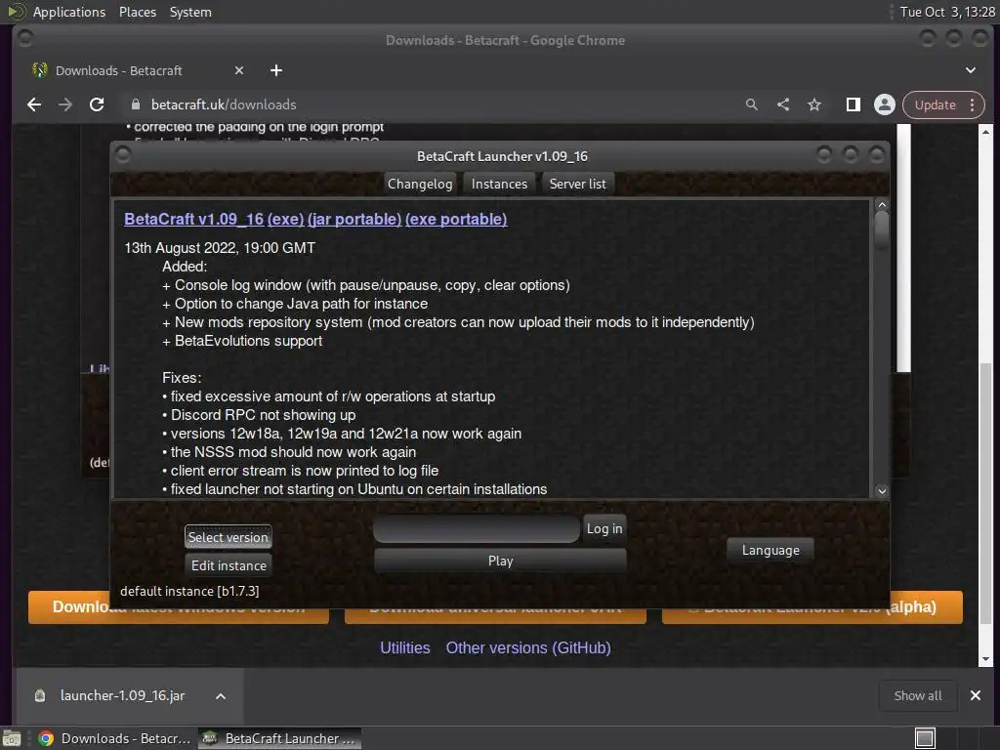Click the padlock site info icon
This screenshot has height=750, width=1000.
135,104
